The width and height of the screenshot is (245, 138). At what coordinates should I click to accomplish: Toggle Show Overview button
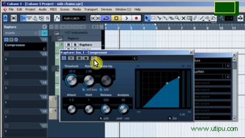[x=35, y=18]
